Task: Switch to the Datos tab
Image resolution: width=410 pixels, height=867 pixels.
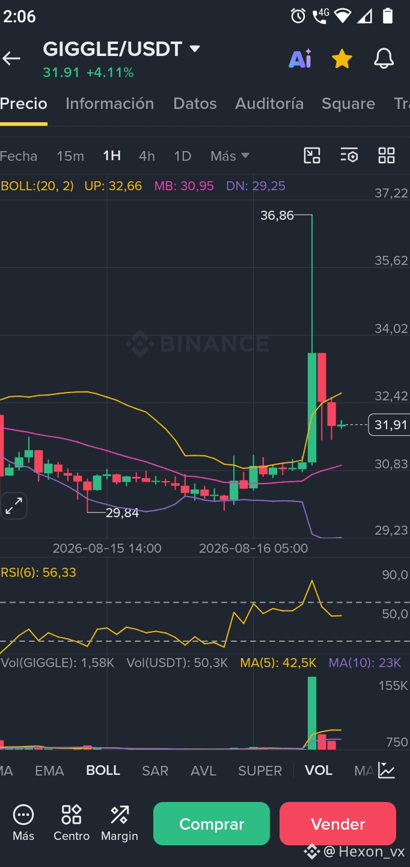Action: 195,104
